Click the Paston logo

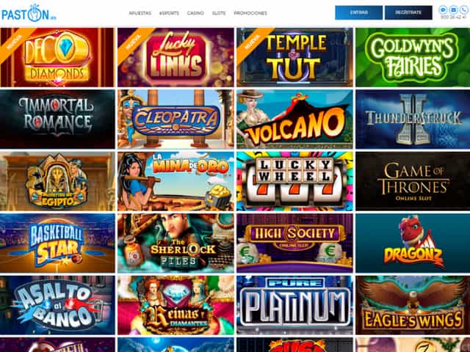coord(29,13)
